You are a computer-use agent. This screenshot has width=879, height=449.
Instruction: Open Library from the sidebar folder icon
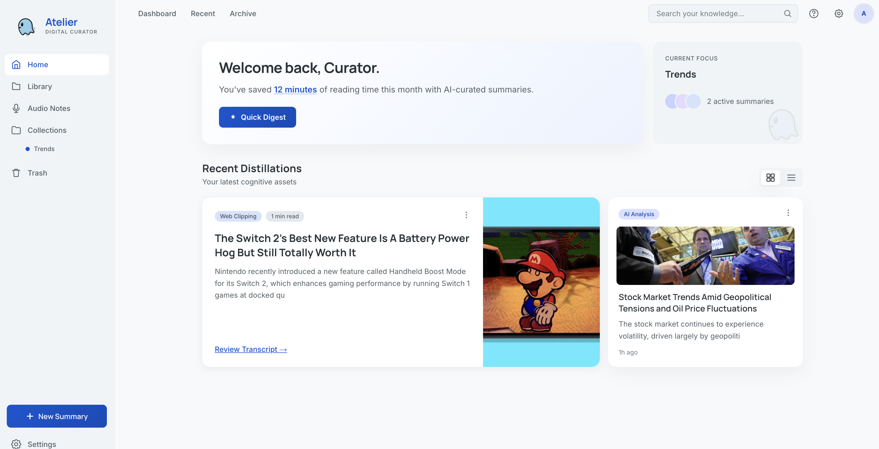pyautogui.click(x=16, y=86)
